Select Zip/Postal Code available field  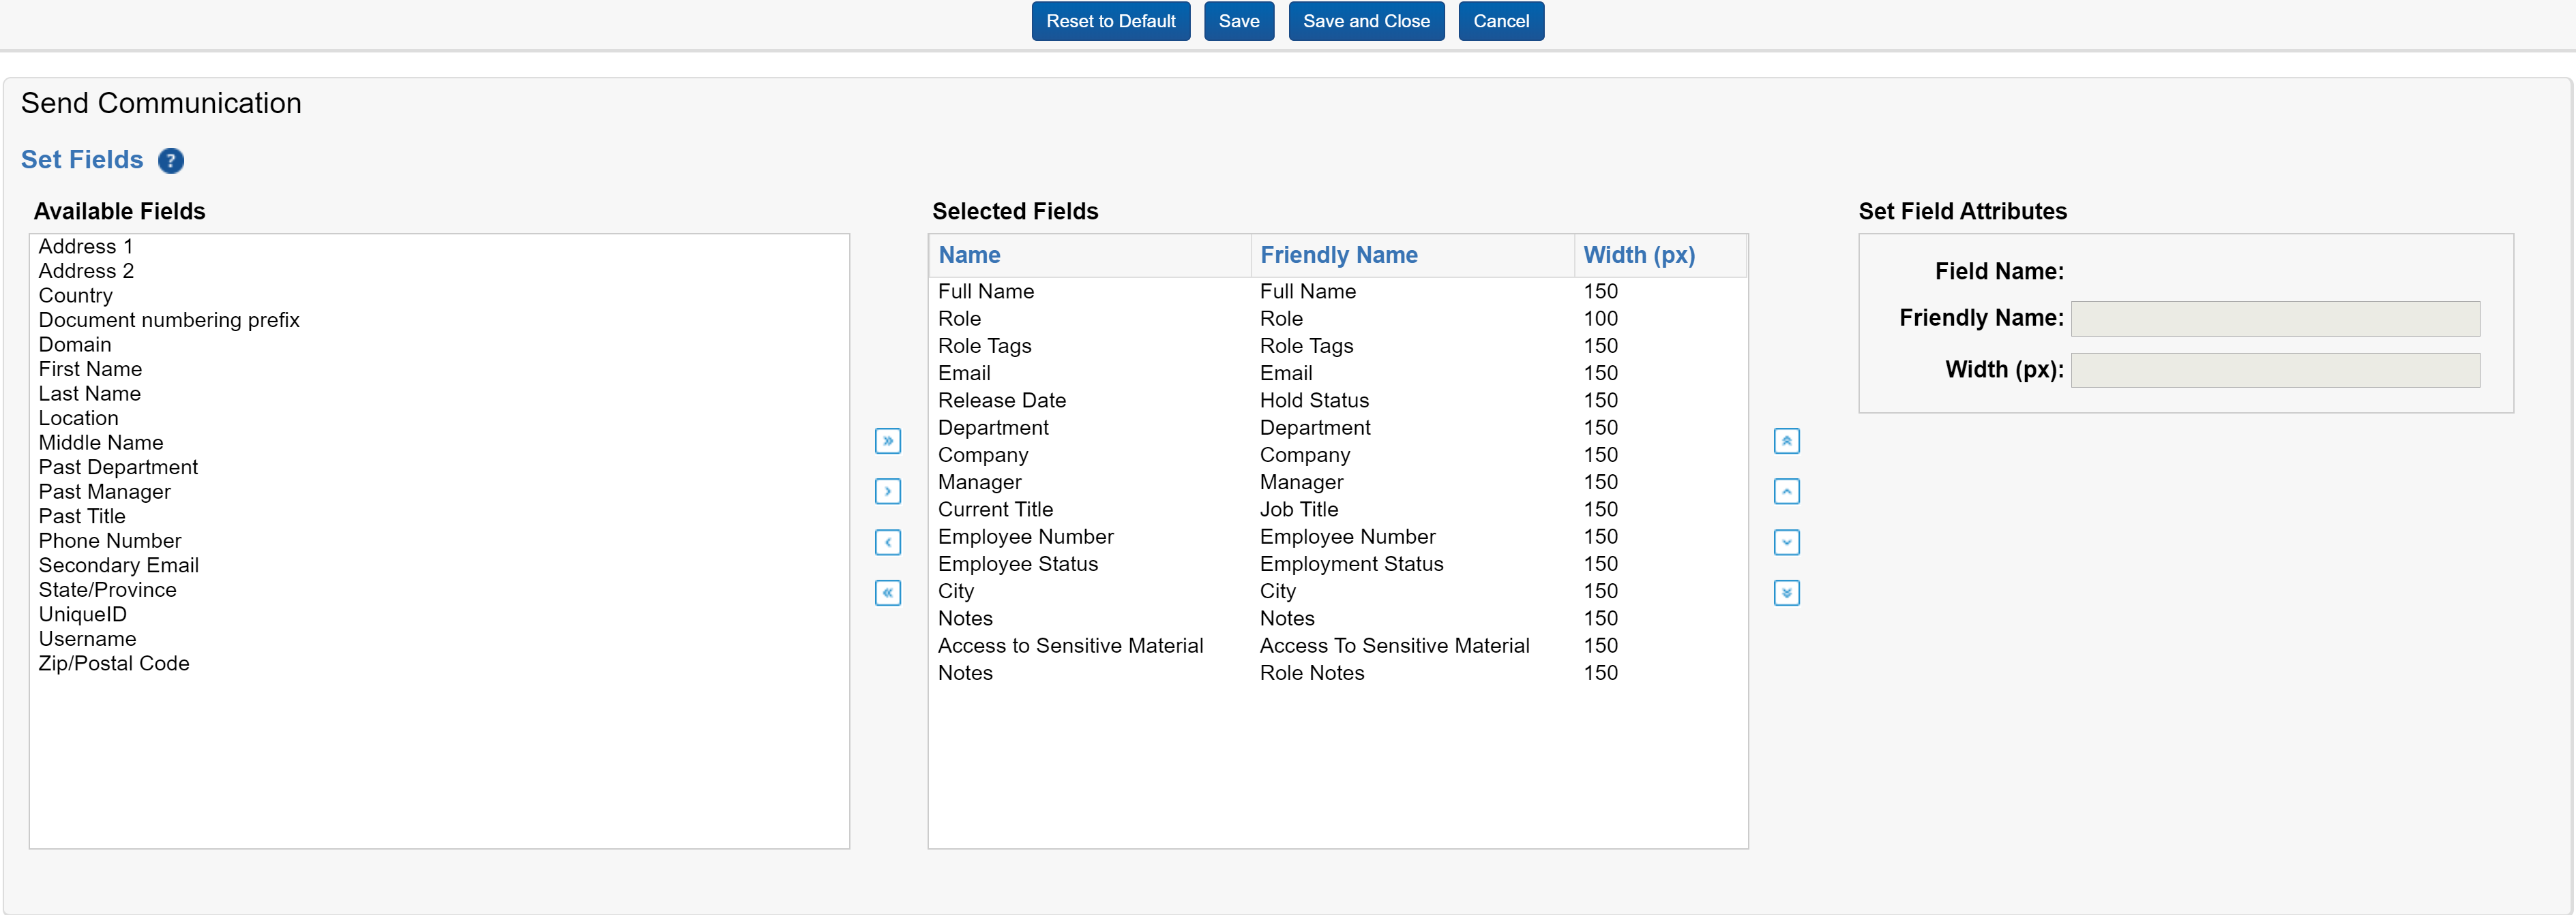pos(439,664)
